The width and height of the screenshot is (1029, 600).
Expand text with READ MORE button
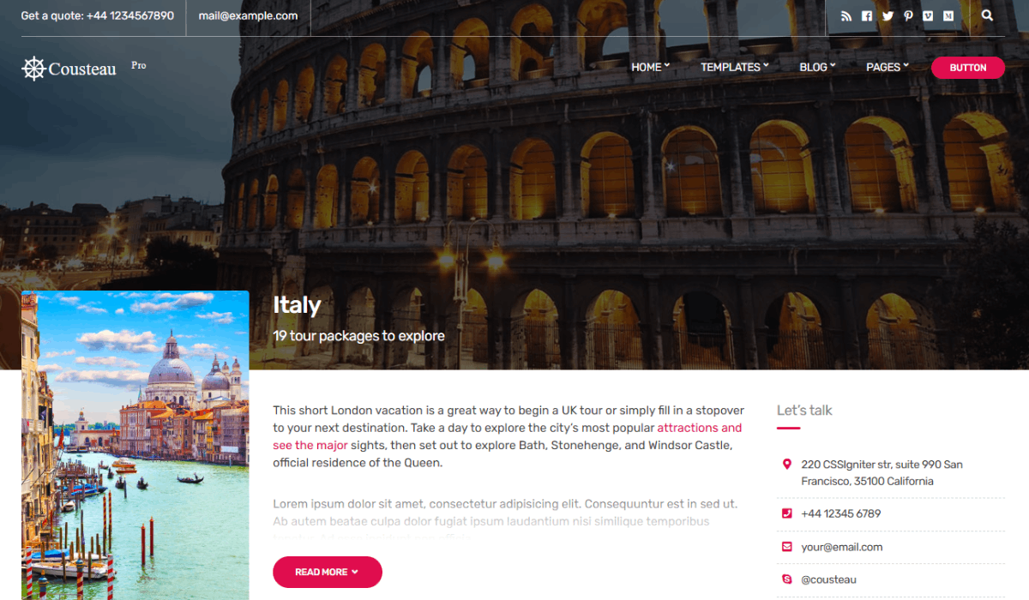click(328, 572)
